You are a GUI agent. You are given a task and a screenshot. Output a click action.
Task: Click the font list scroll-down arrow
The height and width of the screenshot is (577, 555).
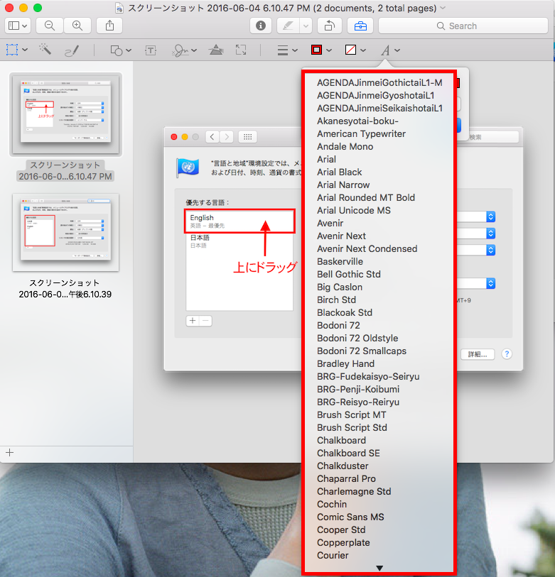pos(379,568)
